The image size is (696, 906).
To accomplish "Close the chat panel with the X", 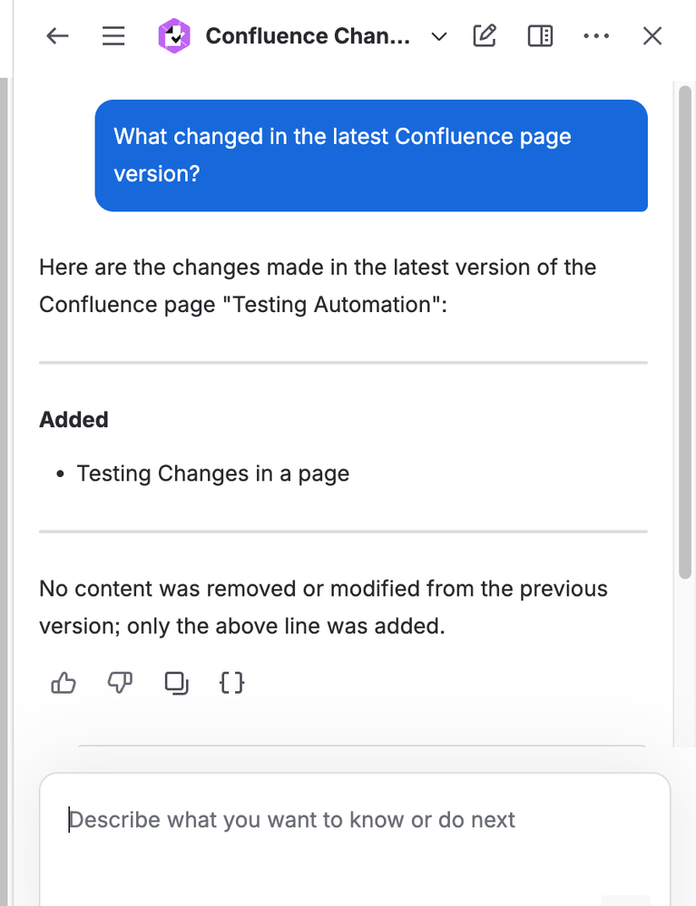I will pos(652,35).
